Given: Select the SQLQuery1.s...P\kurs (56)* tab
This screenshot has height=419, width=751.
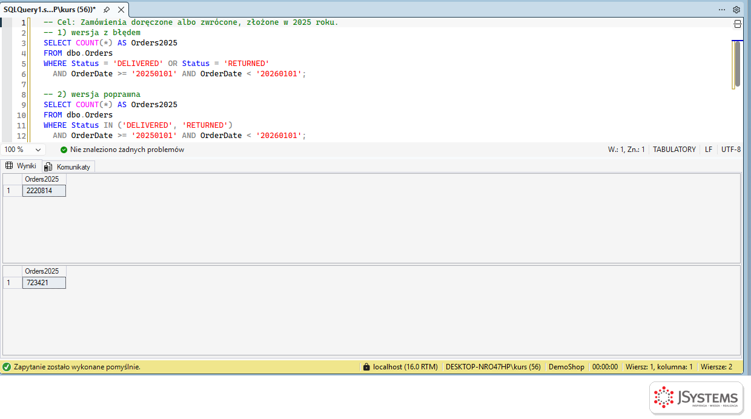Looking at the screenshot, I should click(x=50, y=10).
